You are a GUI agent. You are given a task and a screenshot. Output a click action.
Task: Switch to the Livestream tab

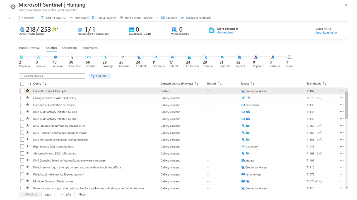69,48
